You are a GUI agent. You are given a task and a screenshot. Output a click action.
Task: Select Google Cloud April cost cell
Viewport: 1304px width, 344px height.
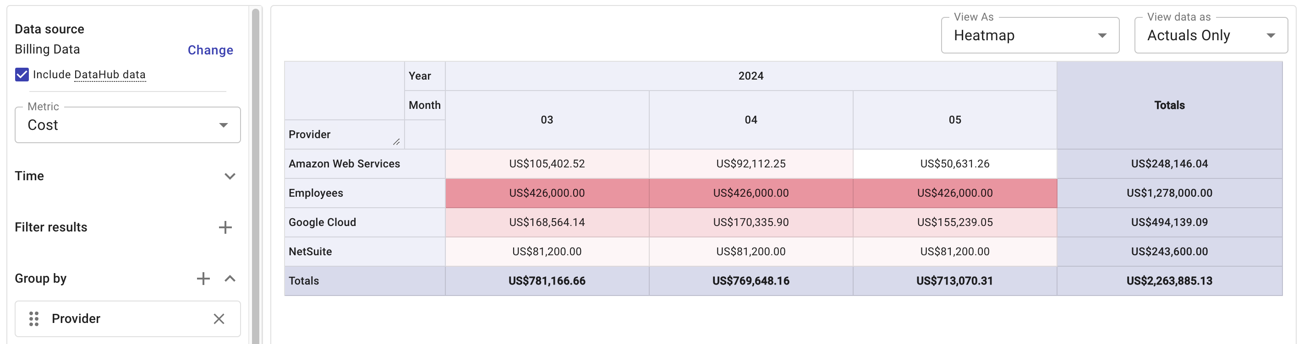point(750,222)
